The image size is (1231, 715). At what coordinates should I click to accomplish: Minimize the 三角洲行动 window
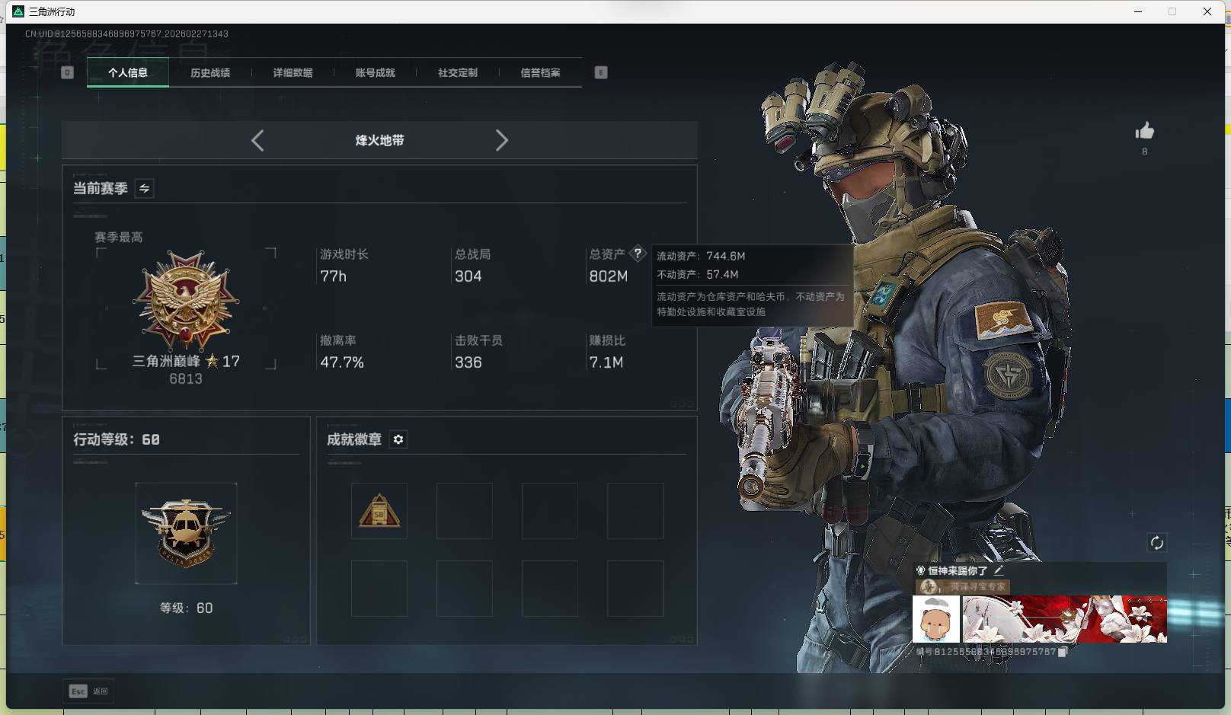[x=1138, y=11]
